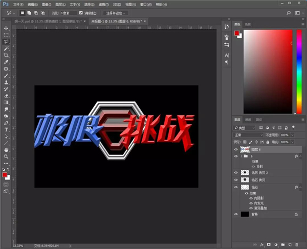
Task: Open the 滤镜 menu
Action: 103,4
